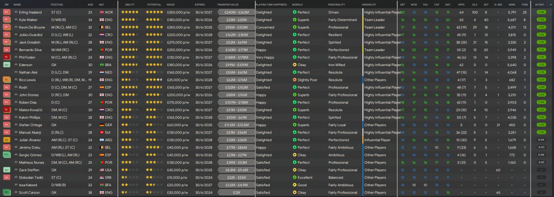Click the Concerned playing time cell for De Bruyne
This screenshot has height=197, width=554.
(265, 28)
